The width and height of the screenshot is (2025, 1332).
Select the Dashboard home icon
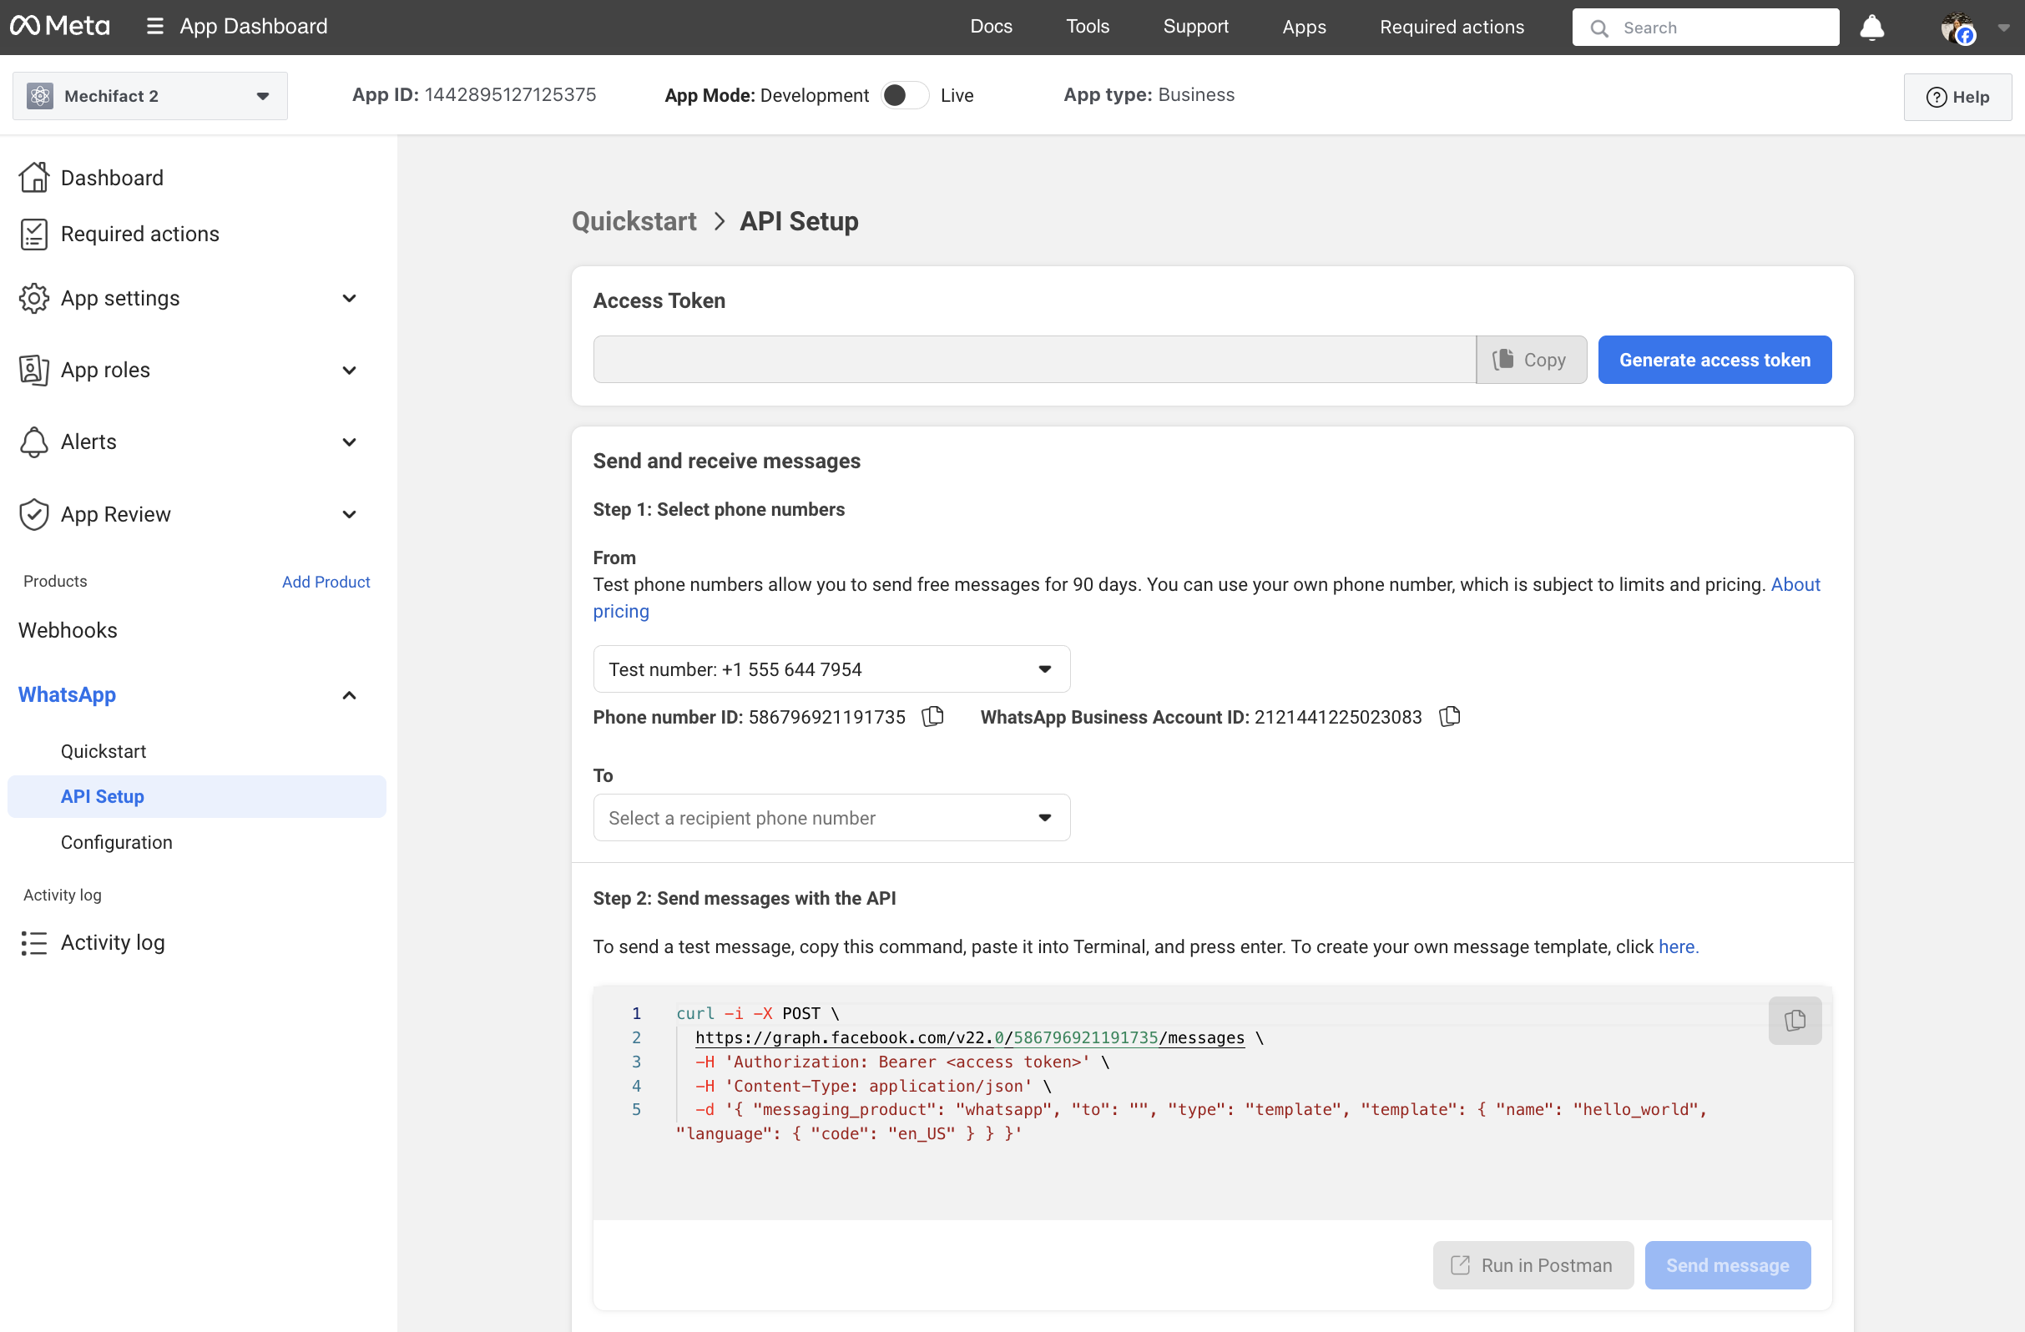[34, 176]
